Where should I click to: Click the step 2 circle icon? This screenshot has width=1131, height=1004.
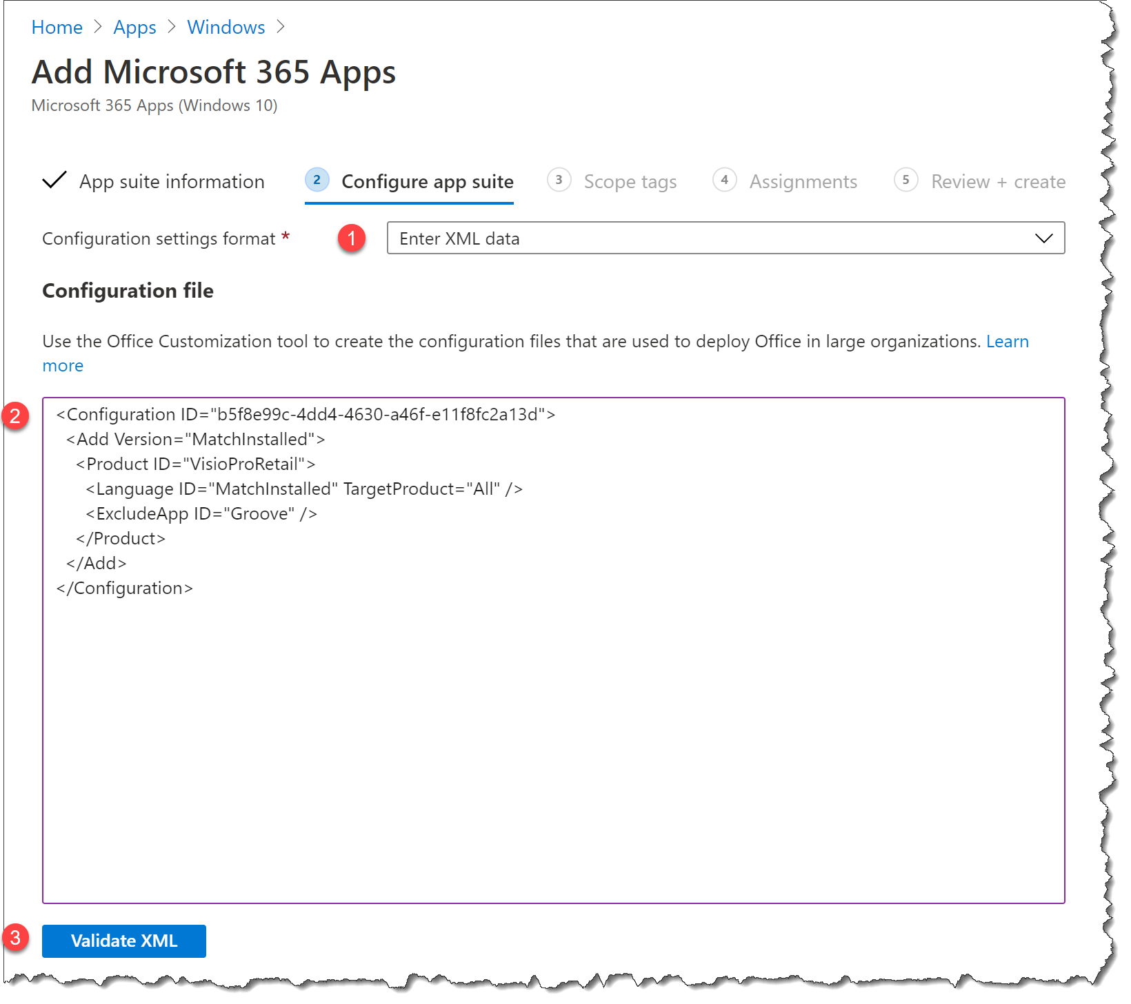click(317, 181)
